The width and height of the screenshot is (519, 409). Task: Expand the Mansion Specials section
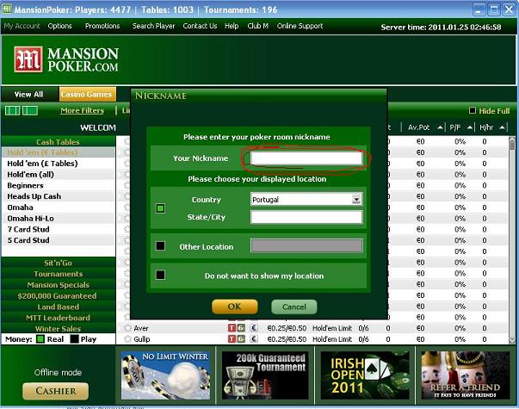click(x=58, y=285)
